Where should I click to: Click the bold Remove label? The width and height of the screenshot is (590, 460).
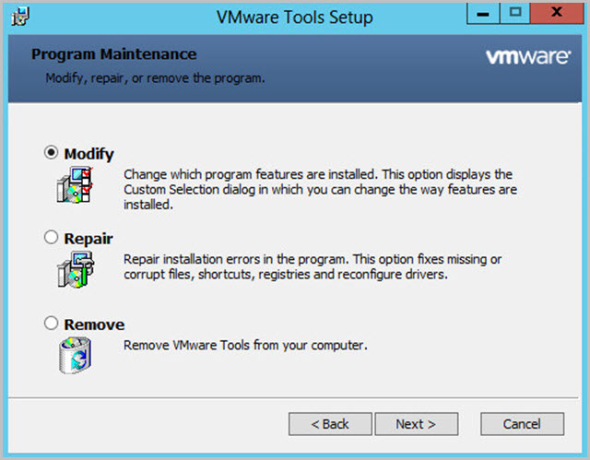[94, 324]
